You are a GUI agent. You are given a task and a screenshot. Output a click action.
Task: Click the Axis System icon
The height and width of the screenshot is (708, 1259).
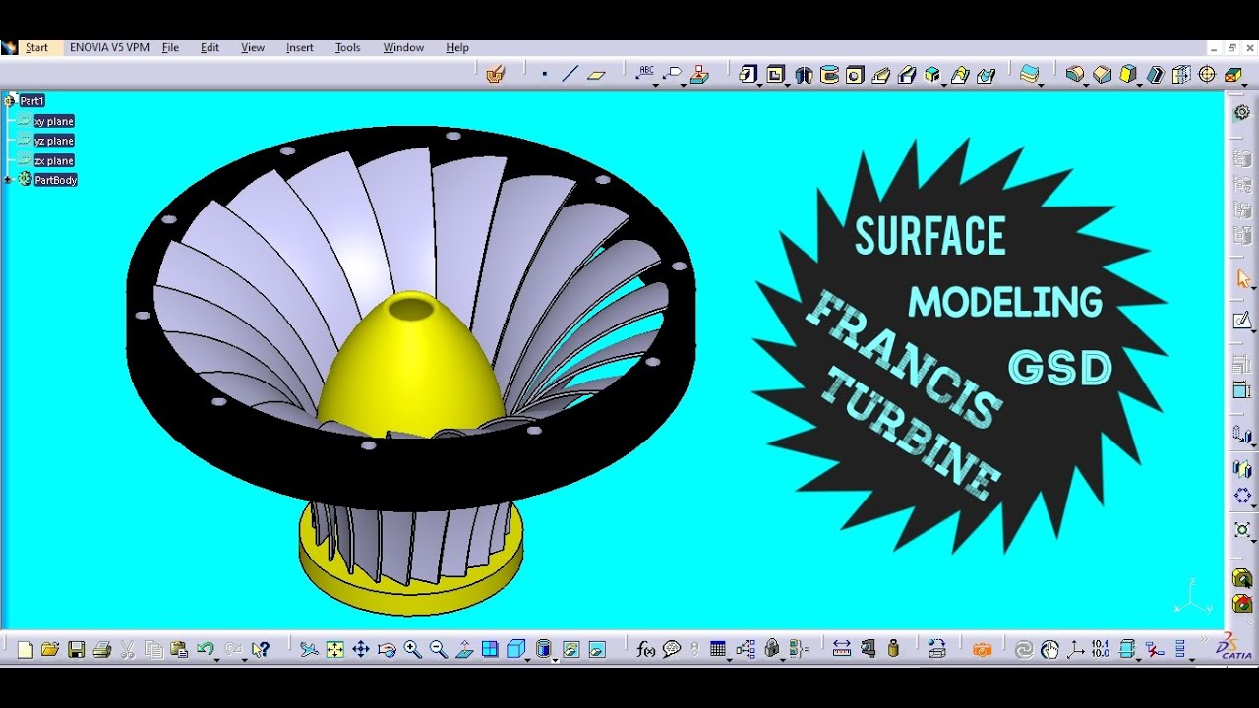[1076, 649]
